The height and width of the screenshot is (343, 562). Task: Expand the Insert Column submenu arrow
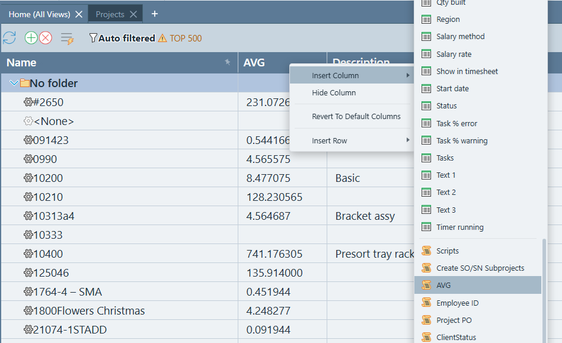tap(407, 75)
